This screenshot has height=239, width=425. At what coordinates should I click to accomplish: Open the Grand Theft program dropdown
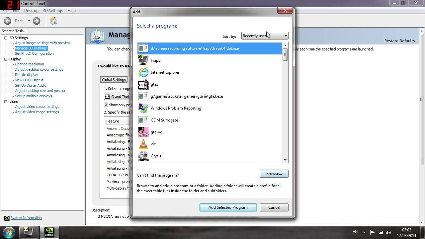(117, 97)
